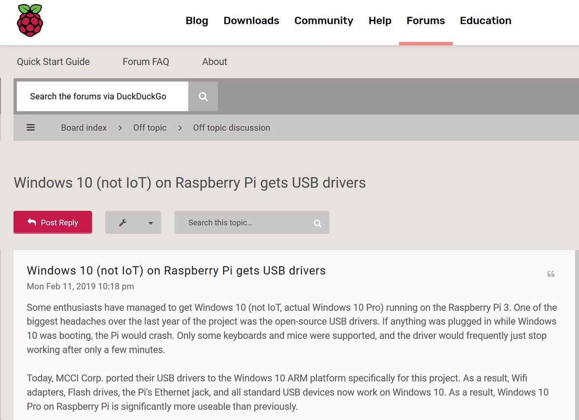The height and width of the screenshot is (420, 579).
Task: Expand topic tools dropdown arrow
Action: click(x=151, y=223)
